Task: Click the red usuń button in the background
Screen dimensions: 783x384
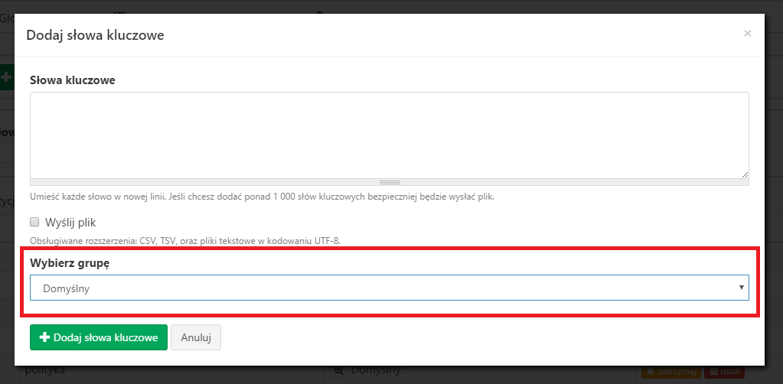Action: coord(724,371)
